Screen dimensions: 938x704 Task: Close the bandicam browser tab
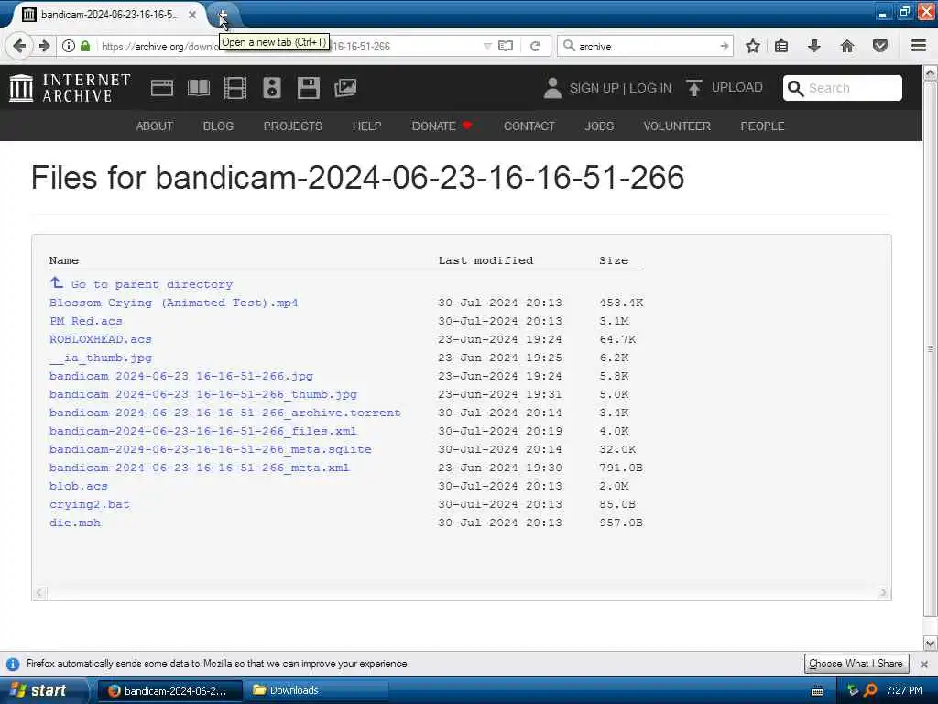(192, 15)
